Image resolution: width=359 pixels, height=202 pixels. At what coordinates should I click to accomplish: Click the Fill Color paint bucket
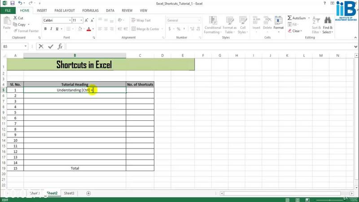point(80,29)
